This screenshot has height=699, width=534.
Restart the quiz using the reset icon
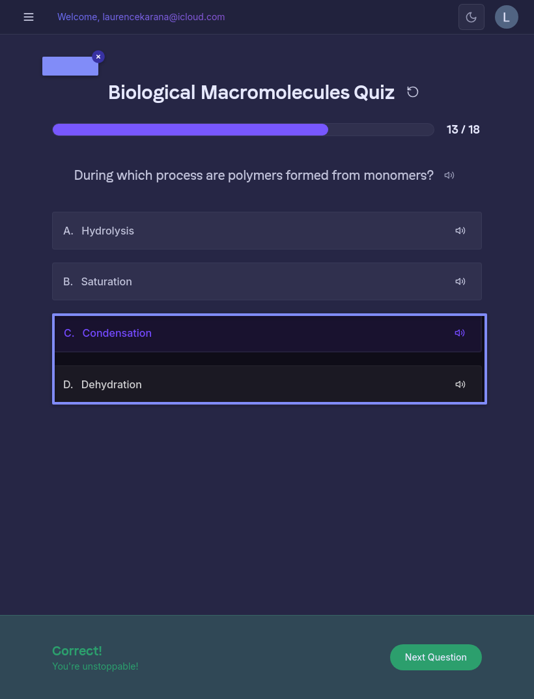tap(413, 92)
